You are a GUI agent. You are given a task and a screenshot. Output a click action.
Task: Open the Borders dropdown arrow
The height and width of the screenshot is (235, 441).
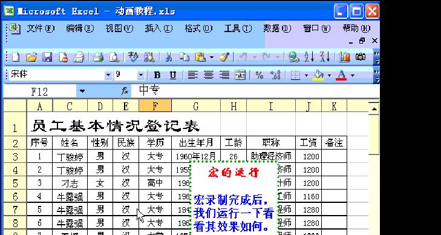tap(306, 76)
